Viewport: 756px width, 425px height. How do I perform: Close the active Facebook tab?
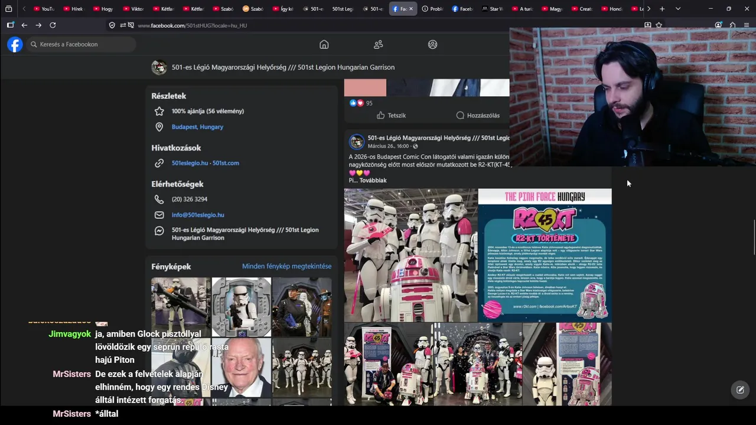tap(411, 9)
